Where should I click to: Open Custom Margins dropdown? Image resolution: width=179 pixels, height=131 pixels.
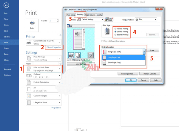pyautogui.click(x=44, y=96)
